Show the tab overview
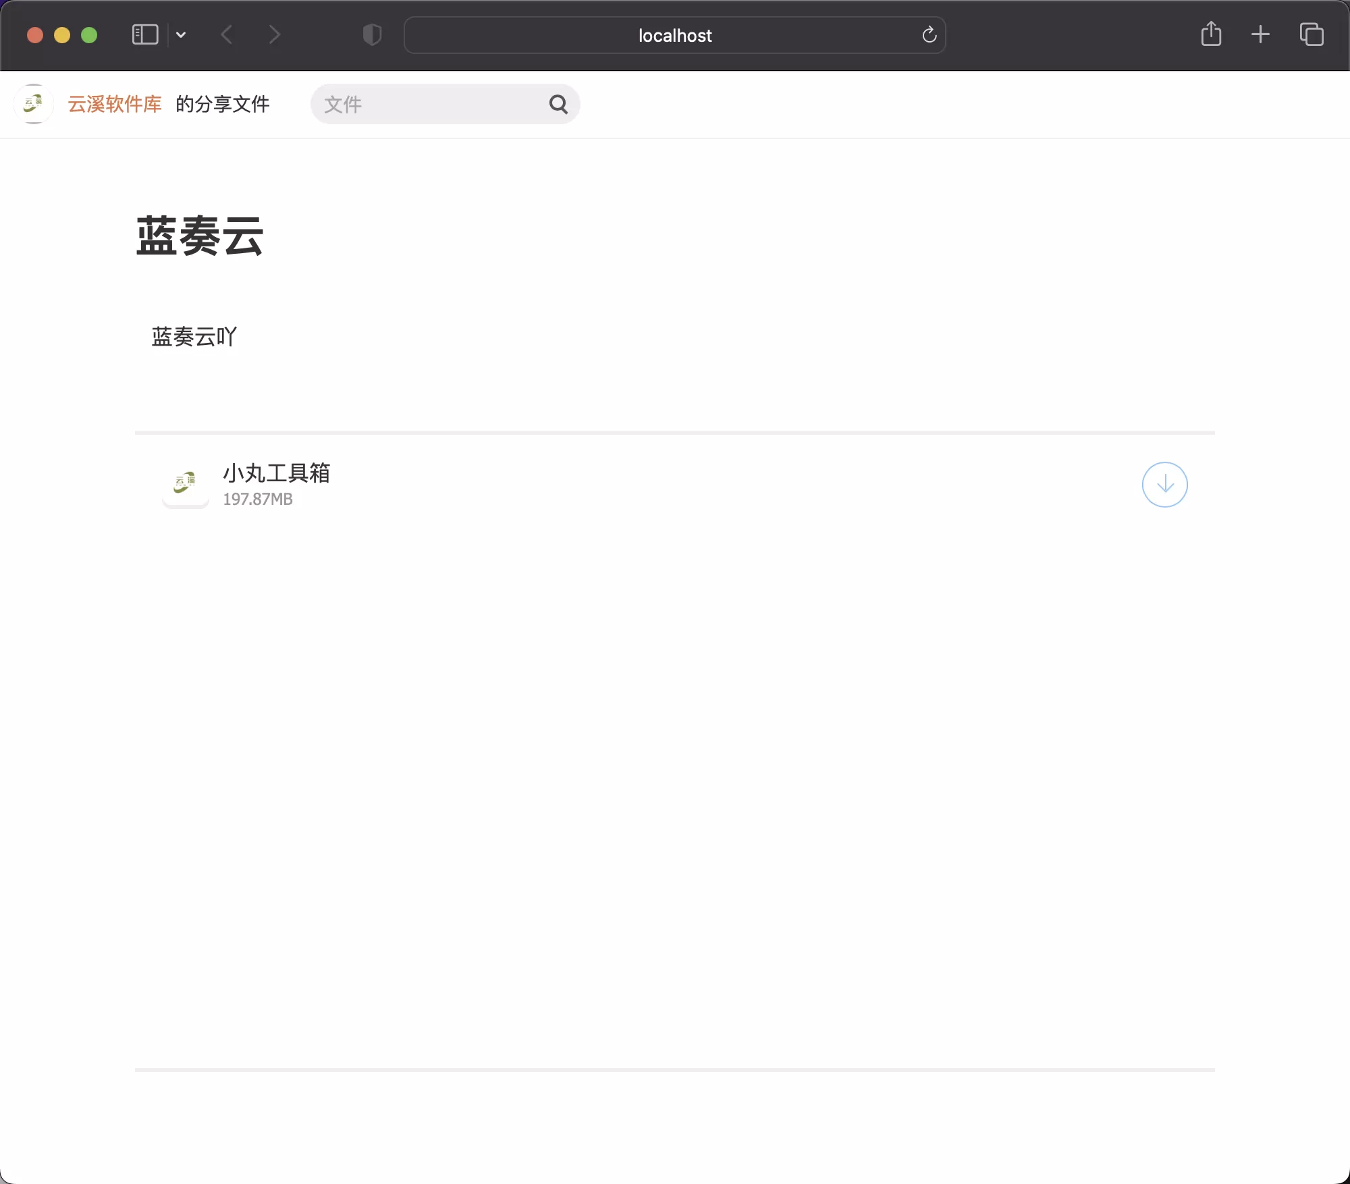The width and height of the screenshot is (1350, 1184). [1312, 34]
